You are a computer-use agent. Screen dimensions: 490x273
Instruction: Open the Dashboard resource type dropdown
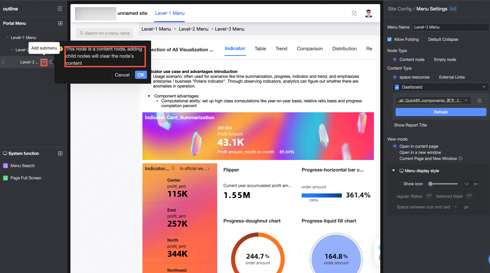tap(441, 87)
